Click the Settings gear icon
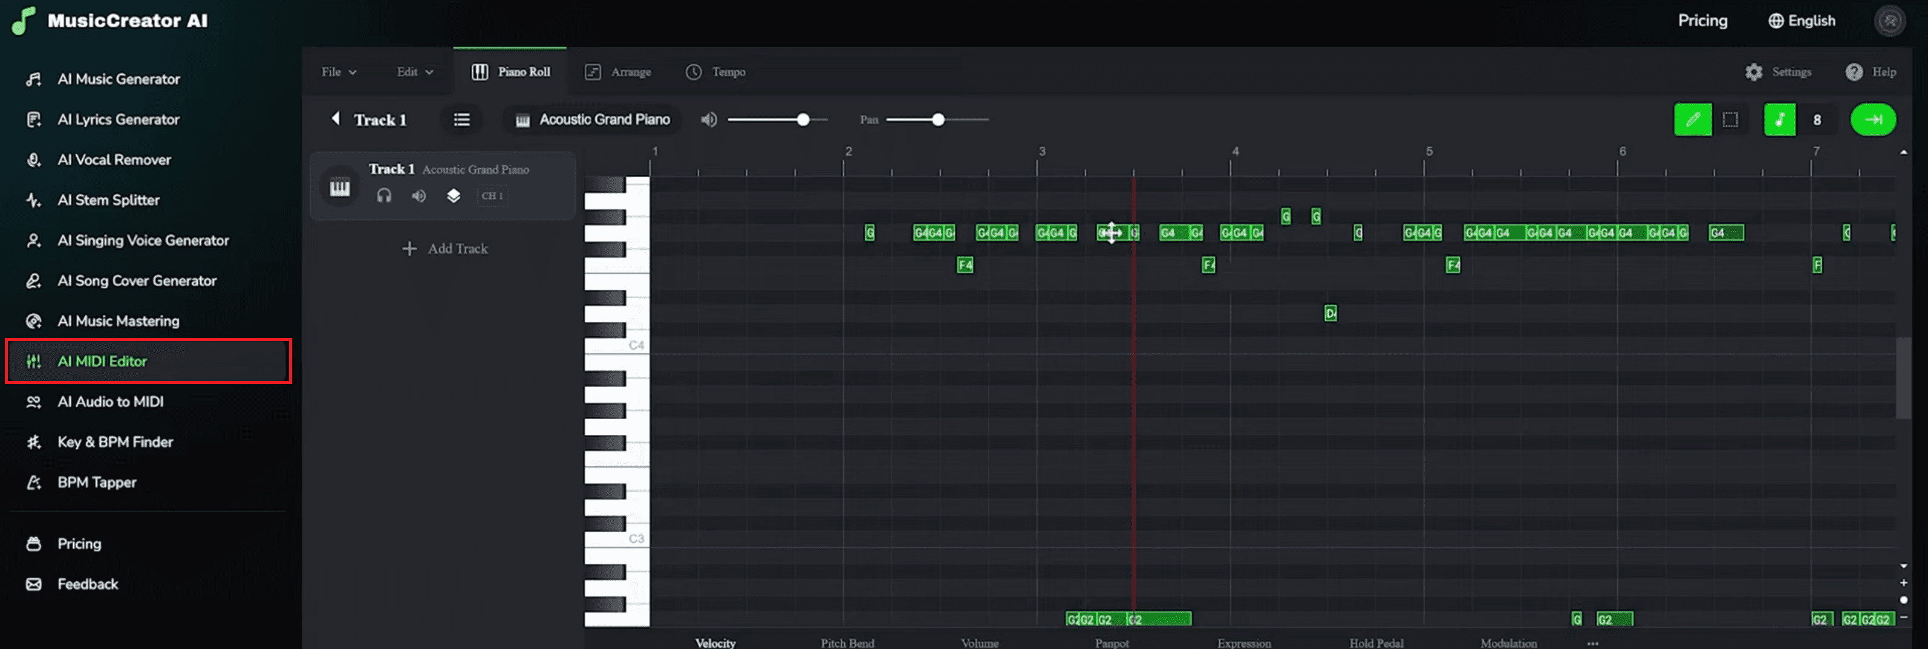This screenshot has height=649, width=1928. (x=1754, y=71)
